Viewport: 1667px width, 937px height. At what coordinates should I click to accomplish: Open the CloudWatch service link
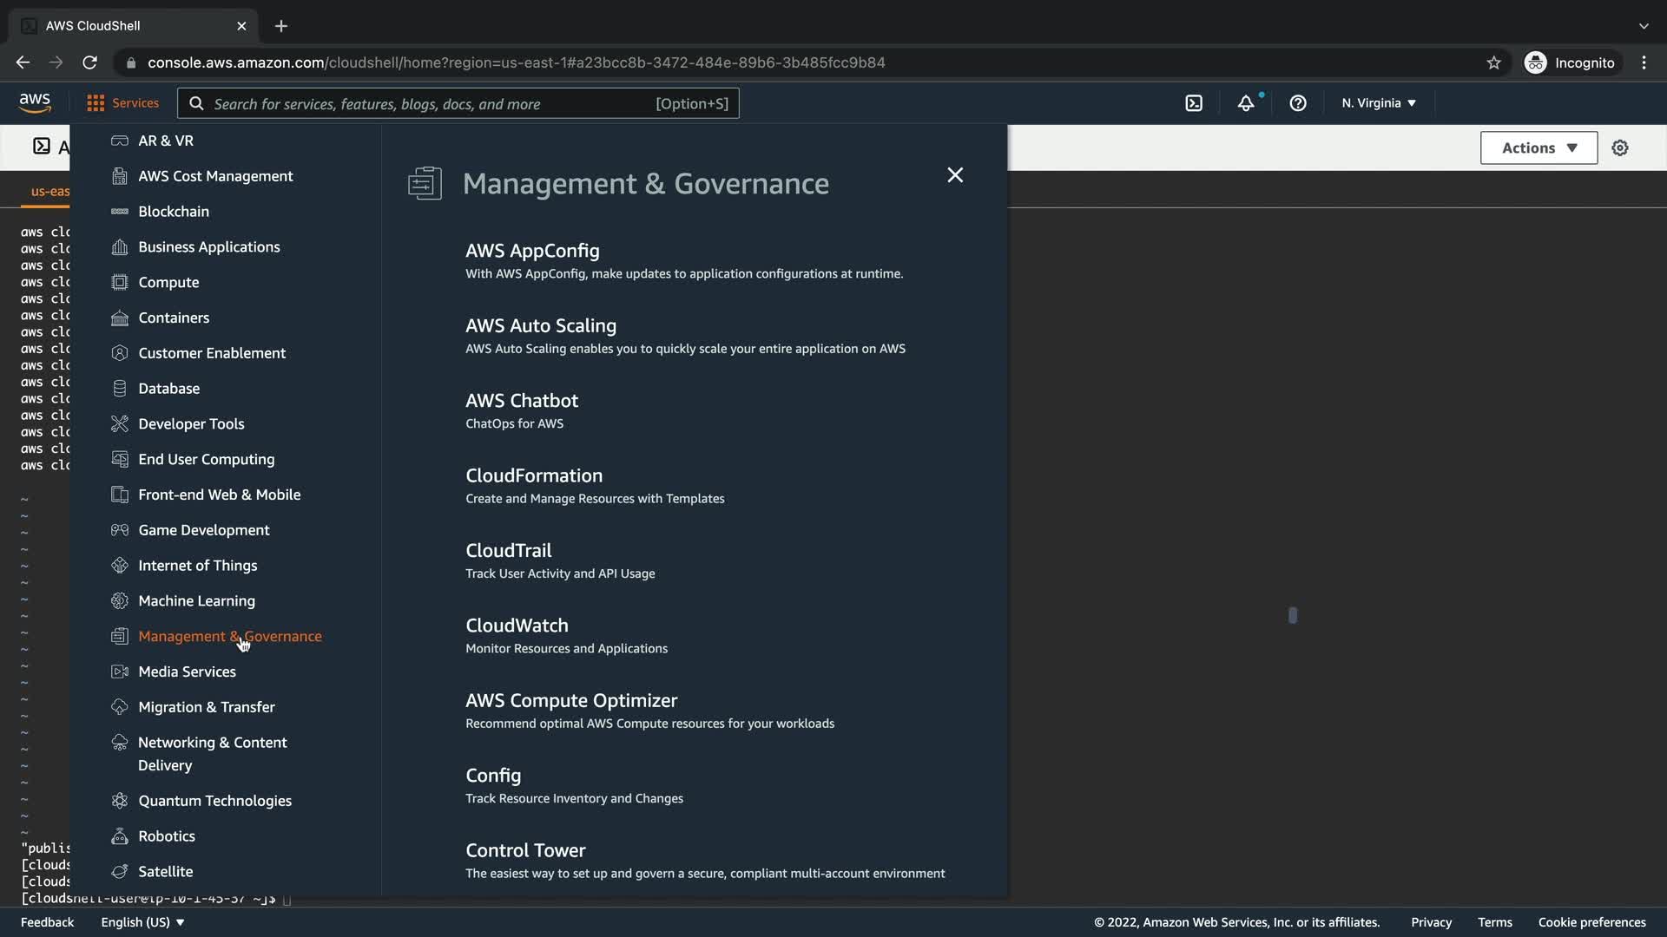pos(517,625)
